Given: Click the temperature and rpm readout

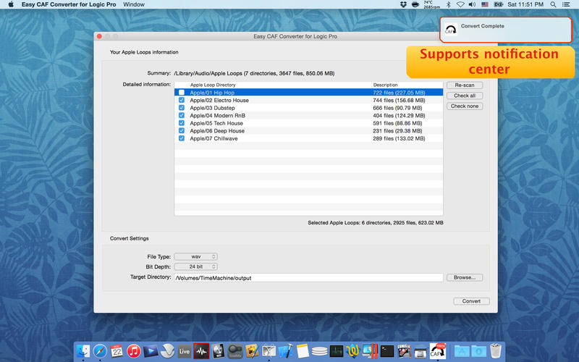Looking at the screenshot, I should (x=431, y=4).
